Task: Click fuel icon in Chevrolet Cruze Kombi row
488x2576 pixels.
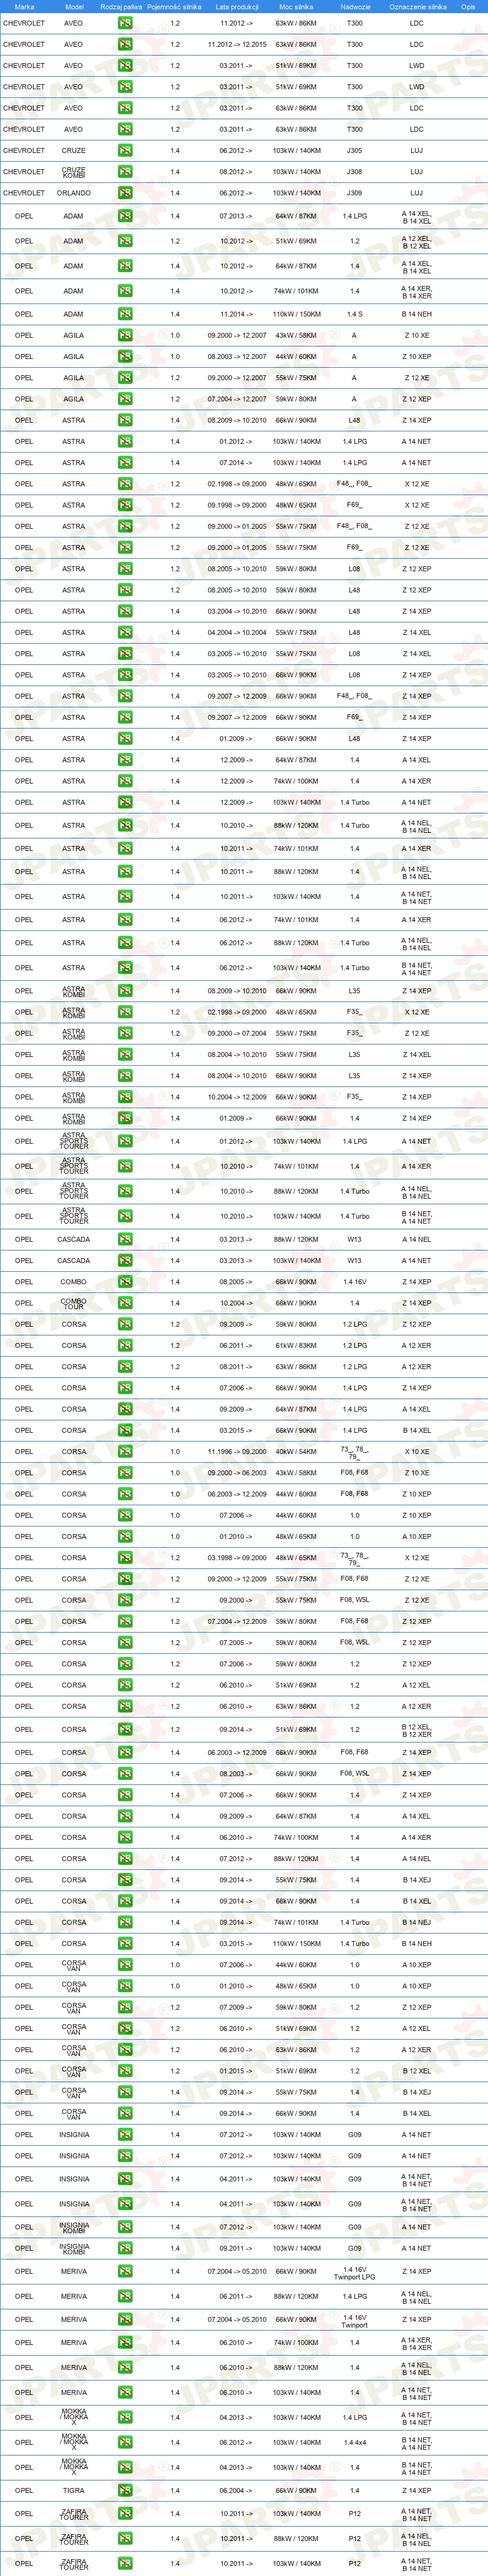Action: [125, 172]
